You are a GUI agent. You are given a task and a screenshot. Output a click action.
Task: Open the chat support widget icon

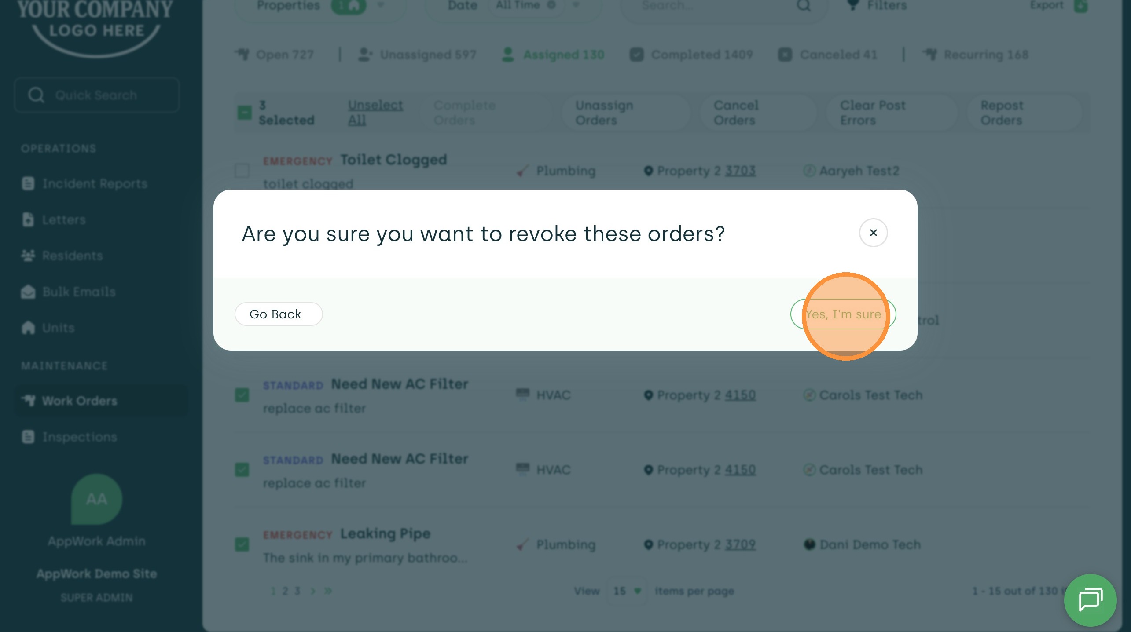pyautogui.click(x=1090, y=600)
